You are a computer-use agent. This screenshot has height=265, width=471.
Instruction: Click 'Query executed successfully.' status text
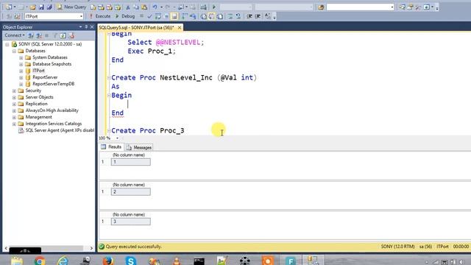click(x=134, y=247)
